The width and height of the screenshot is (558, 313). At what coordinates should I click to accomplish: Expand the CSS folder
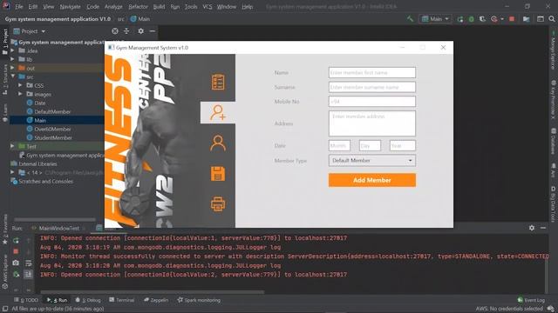[x=20, y=85]
